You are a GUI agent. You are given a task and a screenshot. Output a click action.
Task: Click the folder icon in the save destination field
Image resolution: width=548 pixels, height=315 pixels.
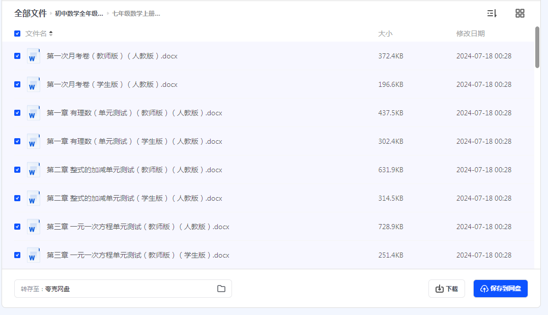(x=221, y=289)
